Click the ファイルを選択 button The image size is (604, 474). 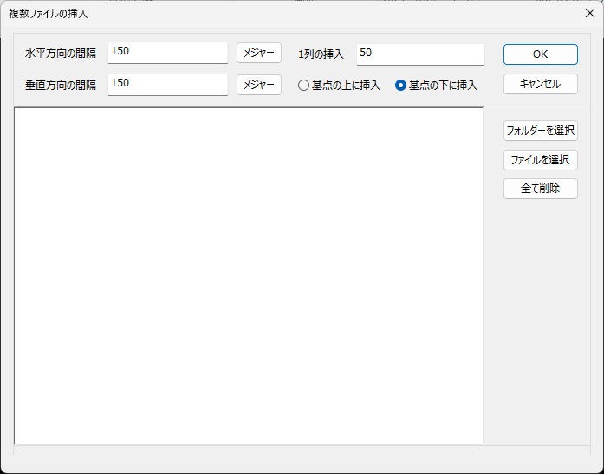pyautogui.click(x=540, y=159)
